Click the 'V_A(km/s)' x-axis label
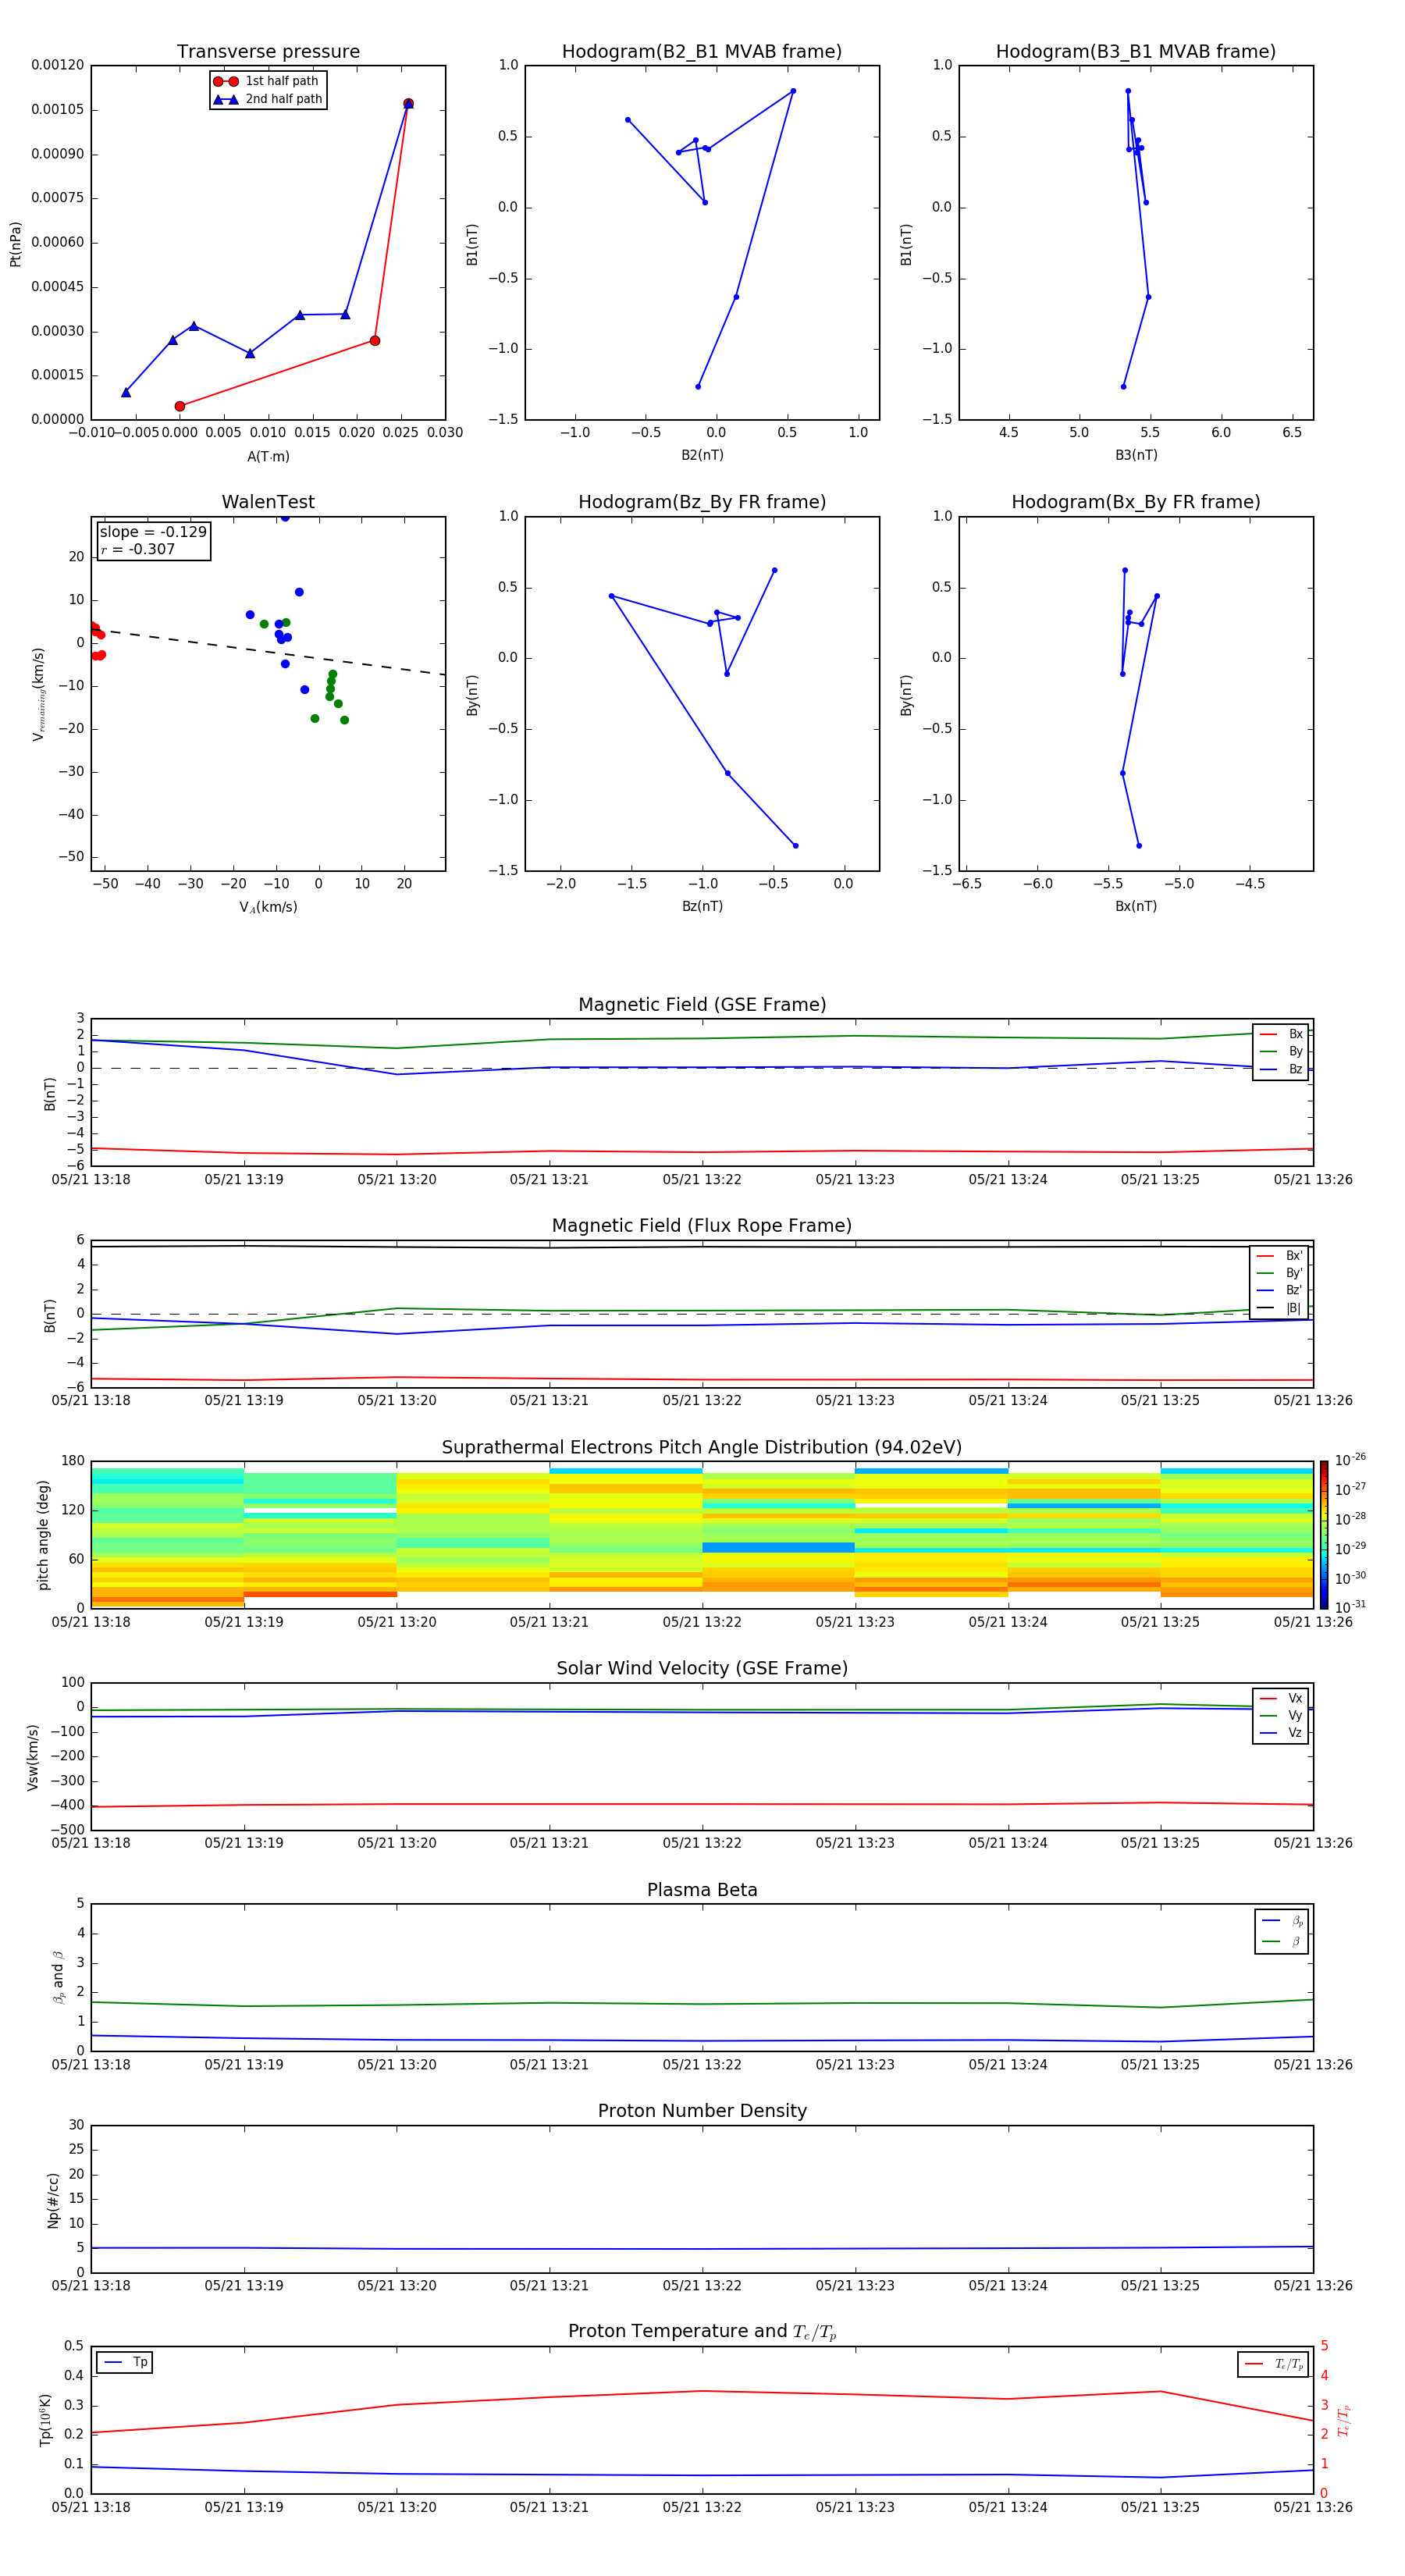Viewport: 1405px width, 2576px height. tap(268, 907)
